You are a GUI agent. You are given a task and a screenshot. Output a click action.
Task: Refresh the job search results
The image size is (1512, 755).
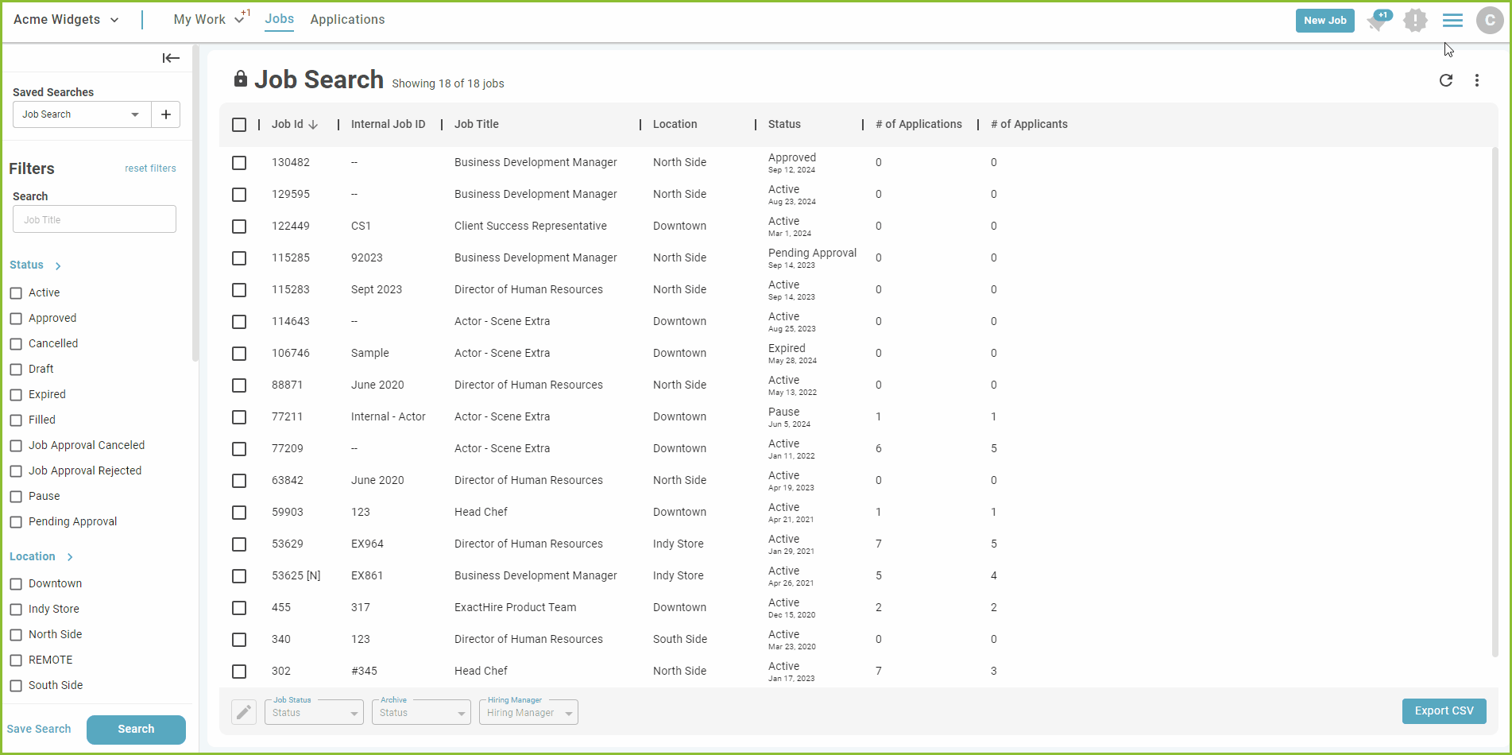tap(1446, 80)
